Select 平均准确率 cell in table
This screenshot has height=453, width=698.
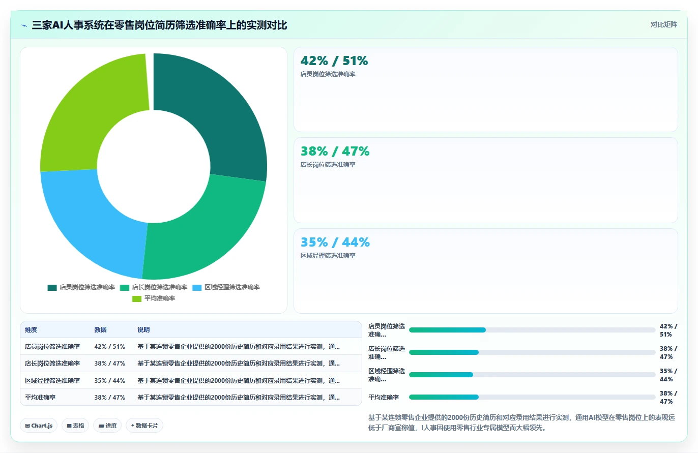(40, 398)
